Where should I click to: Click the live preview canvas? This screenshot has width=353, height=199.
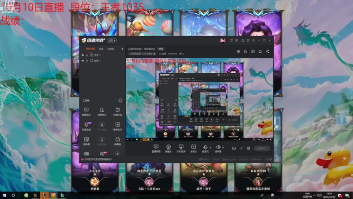click(199, 99)
